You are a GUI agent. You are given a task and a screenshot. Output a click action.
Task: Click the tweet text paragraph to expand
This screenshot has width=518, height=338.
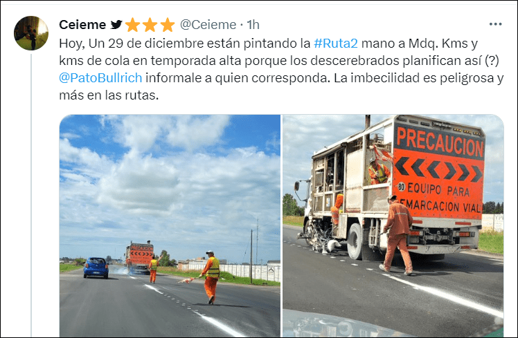point(281,69)
